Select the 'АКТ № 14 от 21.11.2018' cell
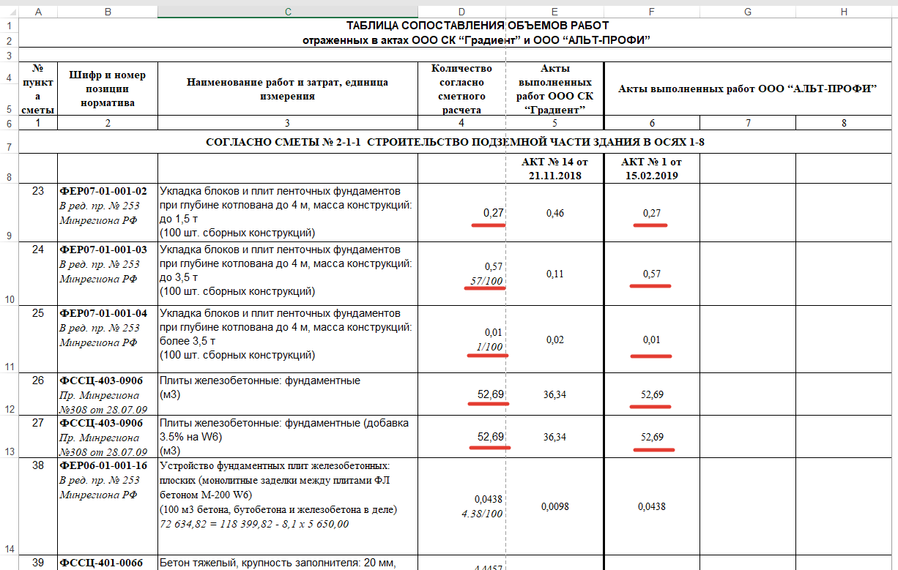This screenshot has width=898, height=570. [x=554, y=168]
